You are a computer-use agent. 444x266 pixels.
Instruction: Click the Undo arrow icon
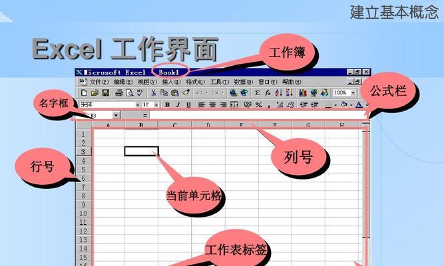(199, 92)
